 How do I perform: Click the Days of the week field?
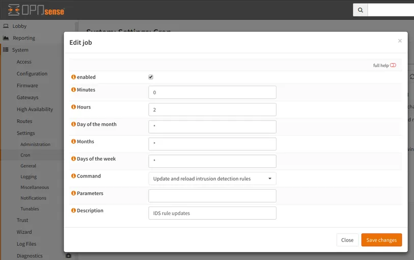point(212,161)
